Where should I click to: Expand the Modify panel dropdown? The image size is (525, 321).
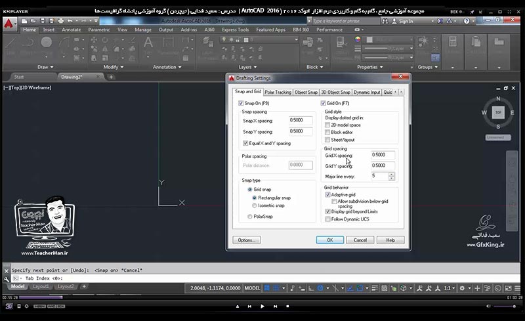pos(113,67)
